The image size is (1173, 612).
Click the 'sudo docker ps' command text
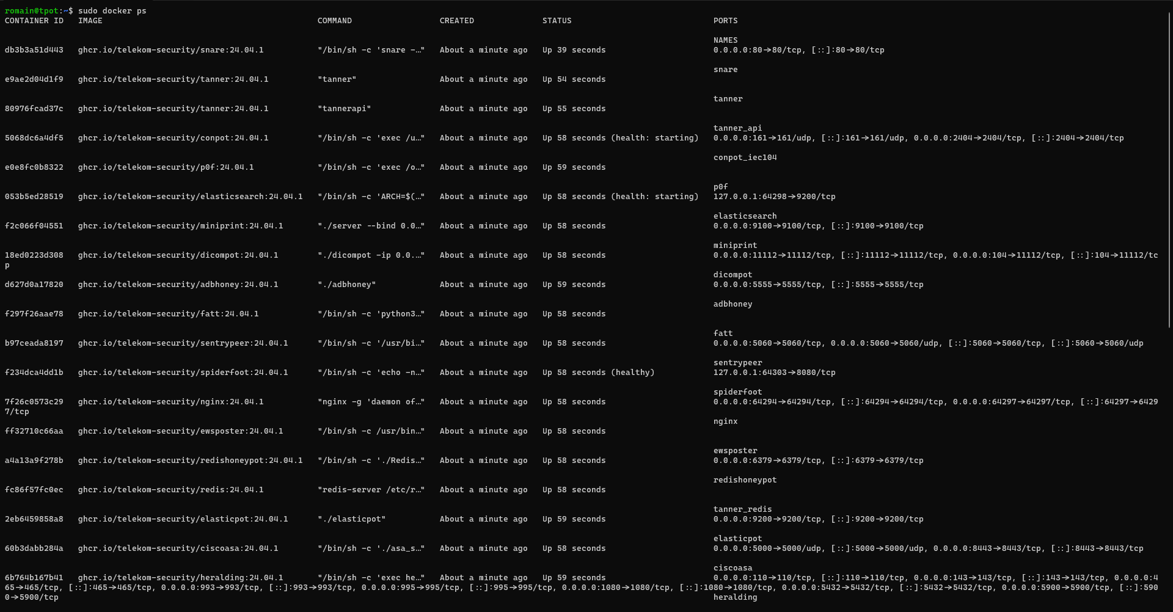(x=112, y=11)
